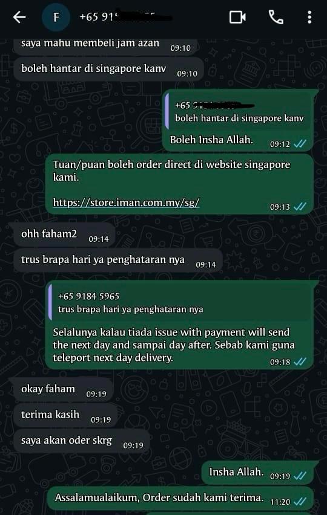Open the store.iman.com.my/sg link

126,202
